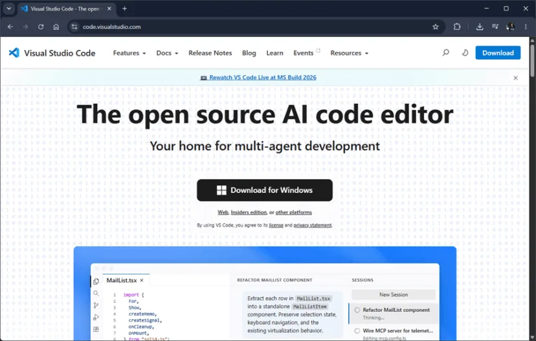Click the page vertical scrollbar thumb
Image resolution: width=536 pixels, height=341 pixels.
532,60
